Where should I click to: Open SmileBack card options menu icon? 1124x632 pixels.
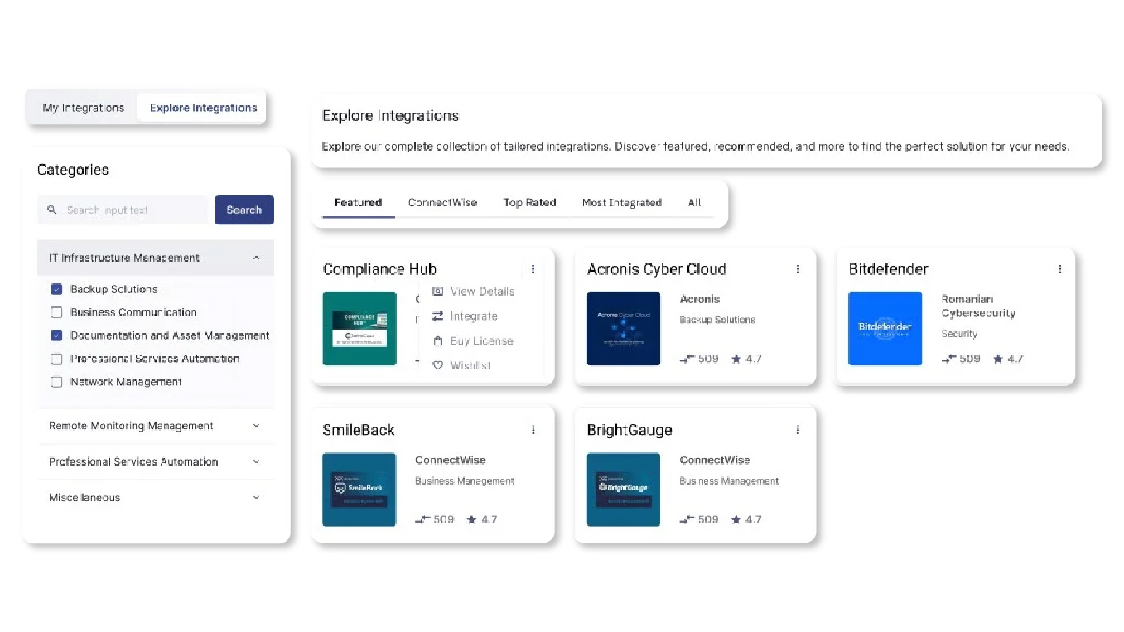coord(533,430)
